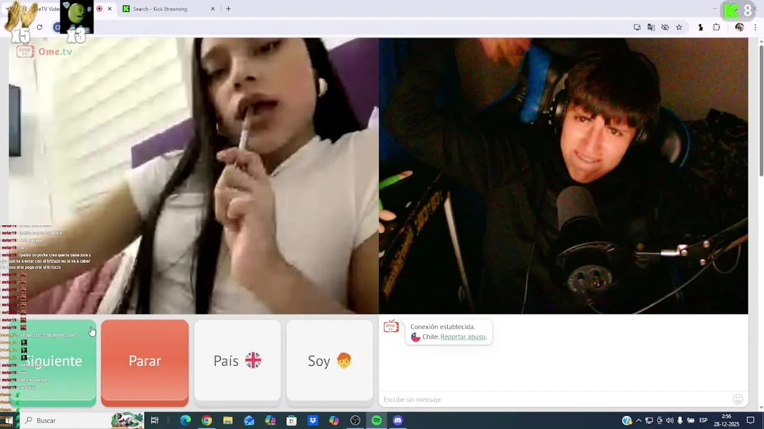Click the microphone tray icon

tap(680, 421)
